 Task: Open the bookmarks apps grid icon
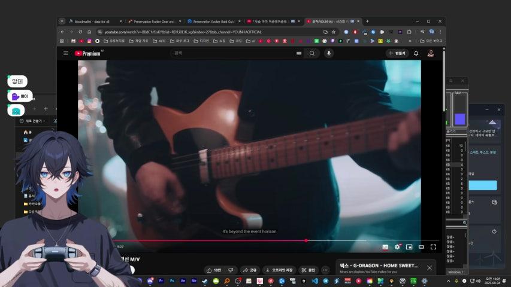pos(62,41)
